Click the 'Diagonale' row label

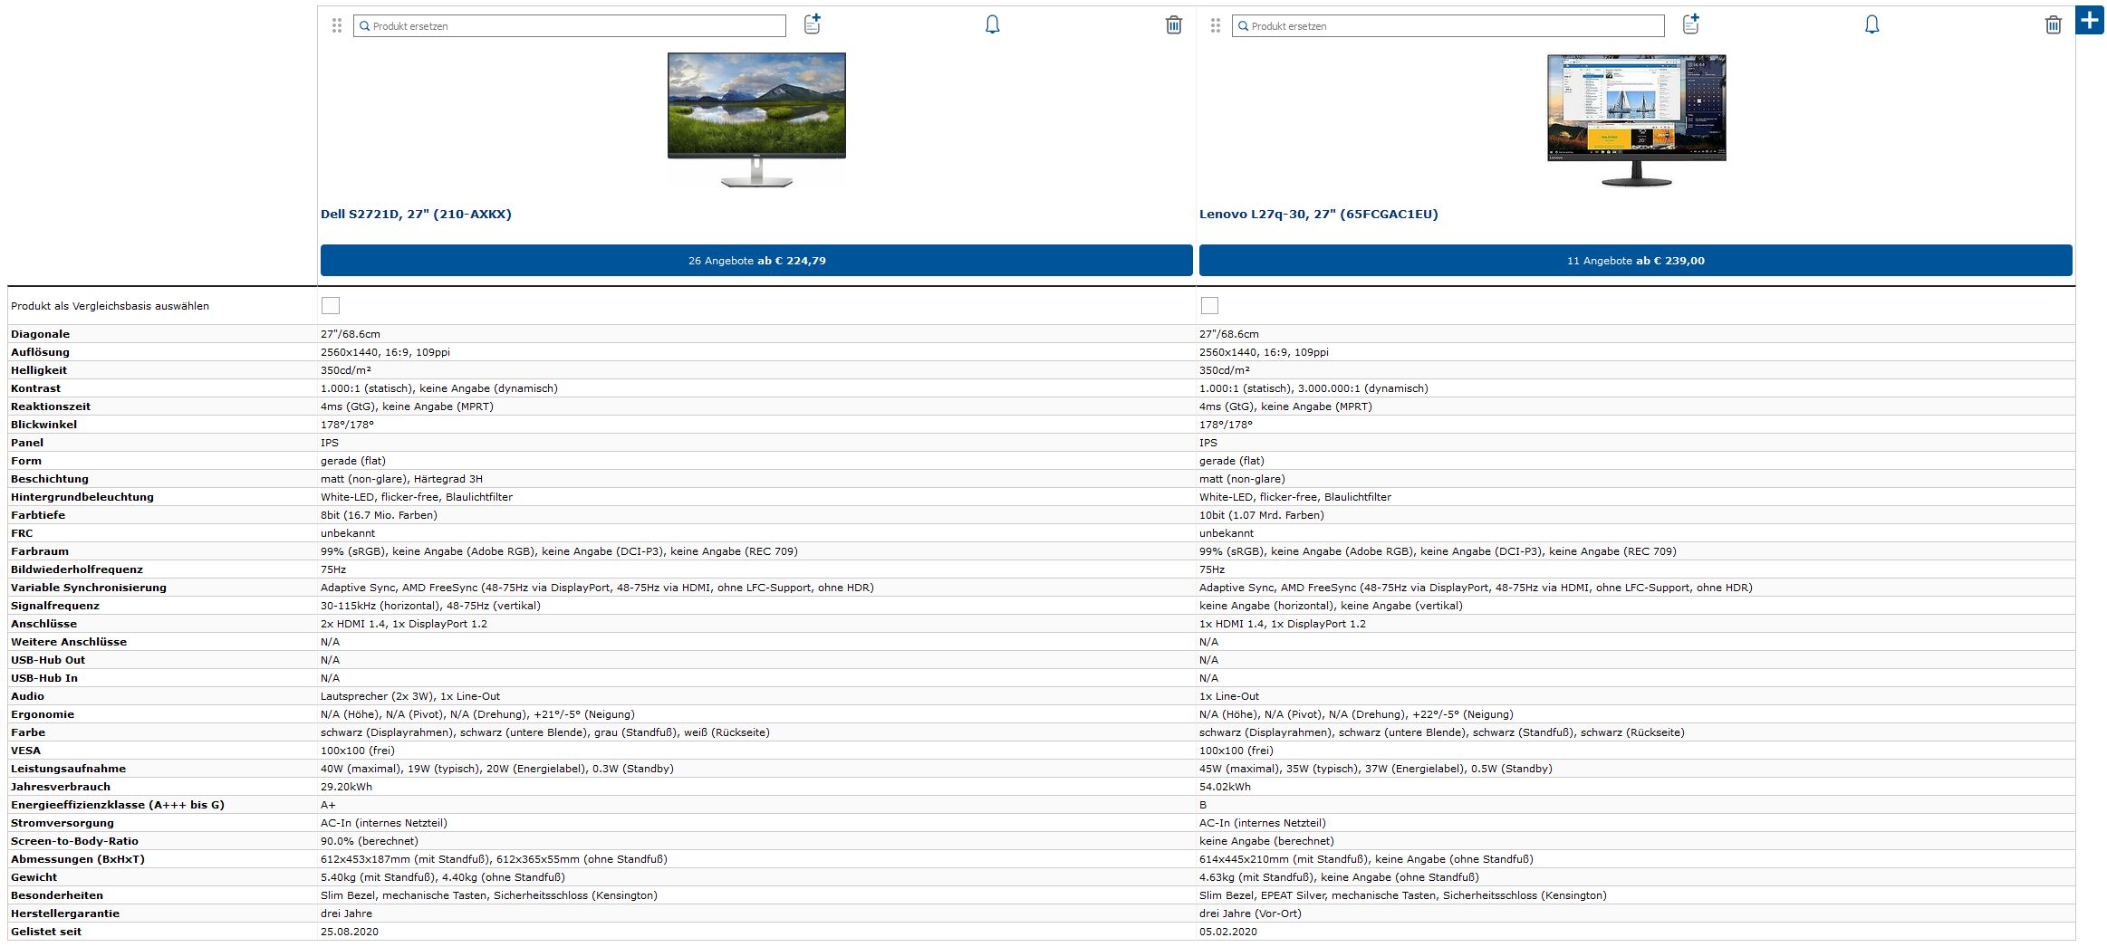tap(40, 334)
